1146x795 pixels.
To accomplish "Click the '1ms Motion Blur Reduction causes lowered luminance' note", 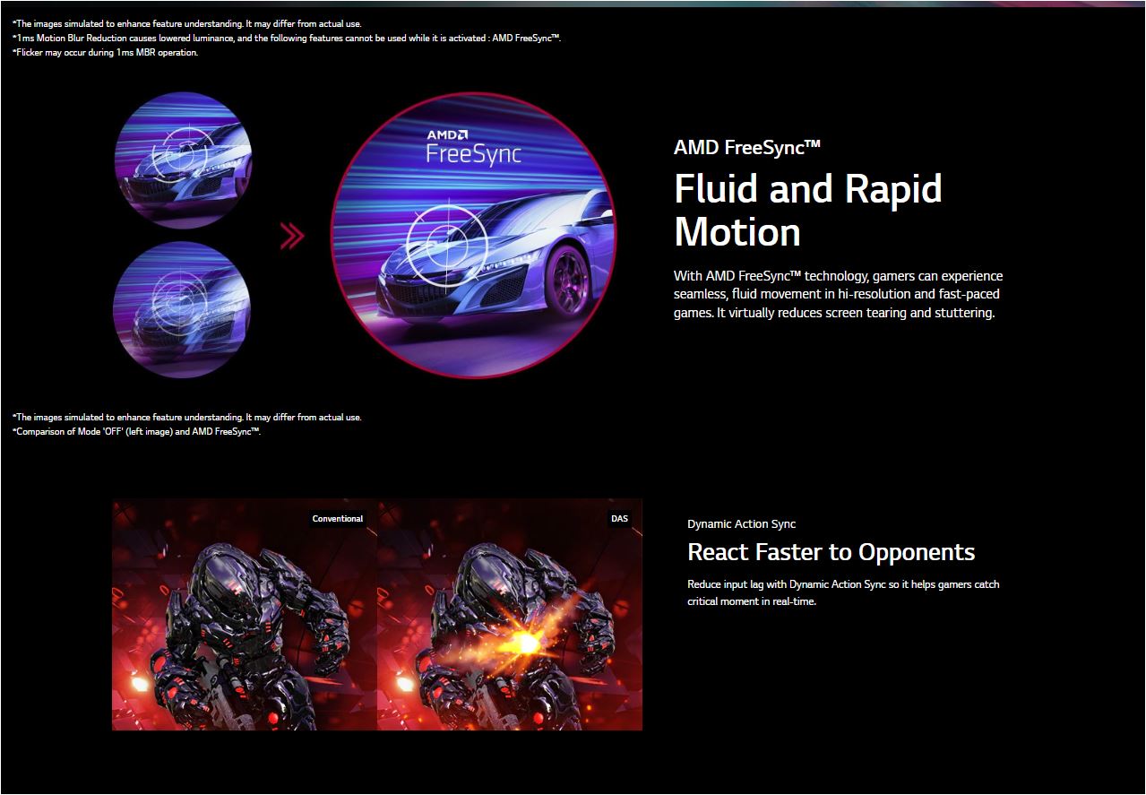I will [x=287, y=38].
